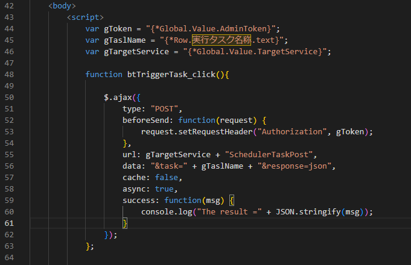Image resolution: width=411 pixels, height=265 pixels.
Task: Click the var keyword on line 44
Action: coord(92,29)
